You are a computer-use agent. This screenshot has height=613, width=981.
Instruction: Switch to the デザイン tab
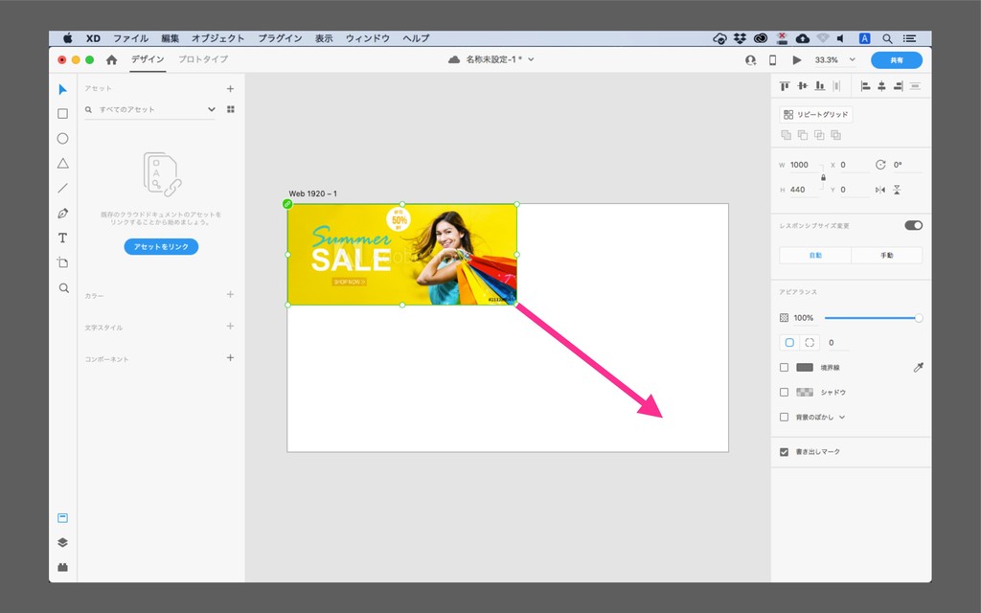pos(148,59)
